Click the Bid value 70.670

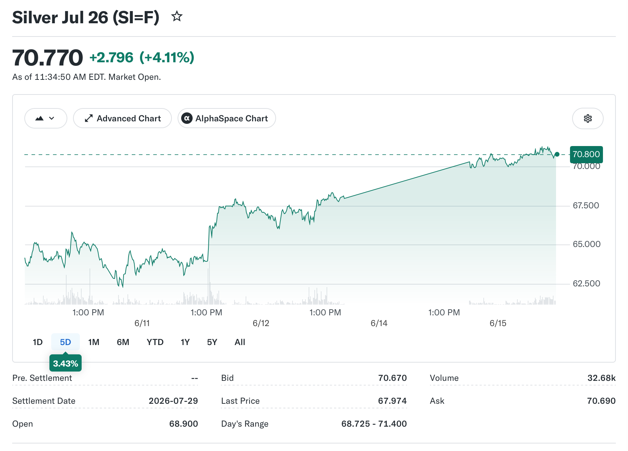[x=392, y=378]
